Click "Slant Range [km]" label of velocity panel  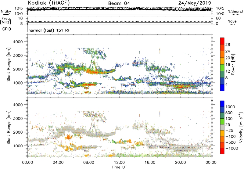[9, 128]
